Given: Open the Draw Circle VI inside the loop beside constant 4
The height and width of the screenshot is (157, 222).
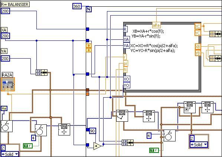Looking at the screenshot, I should (x=170, y=135).
